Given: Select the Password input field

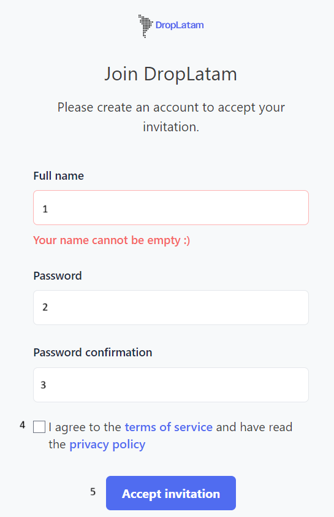Looking at the screenshot, I should 171,308.
